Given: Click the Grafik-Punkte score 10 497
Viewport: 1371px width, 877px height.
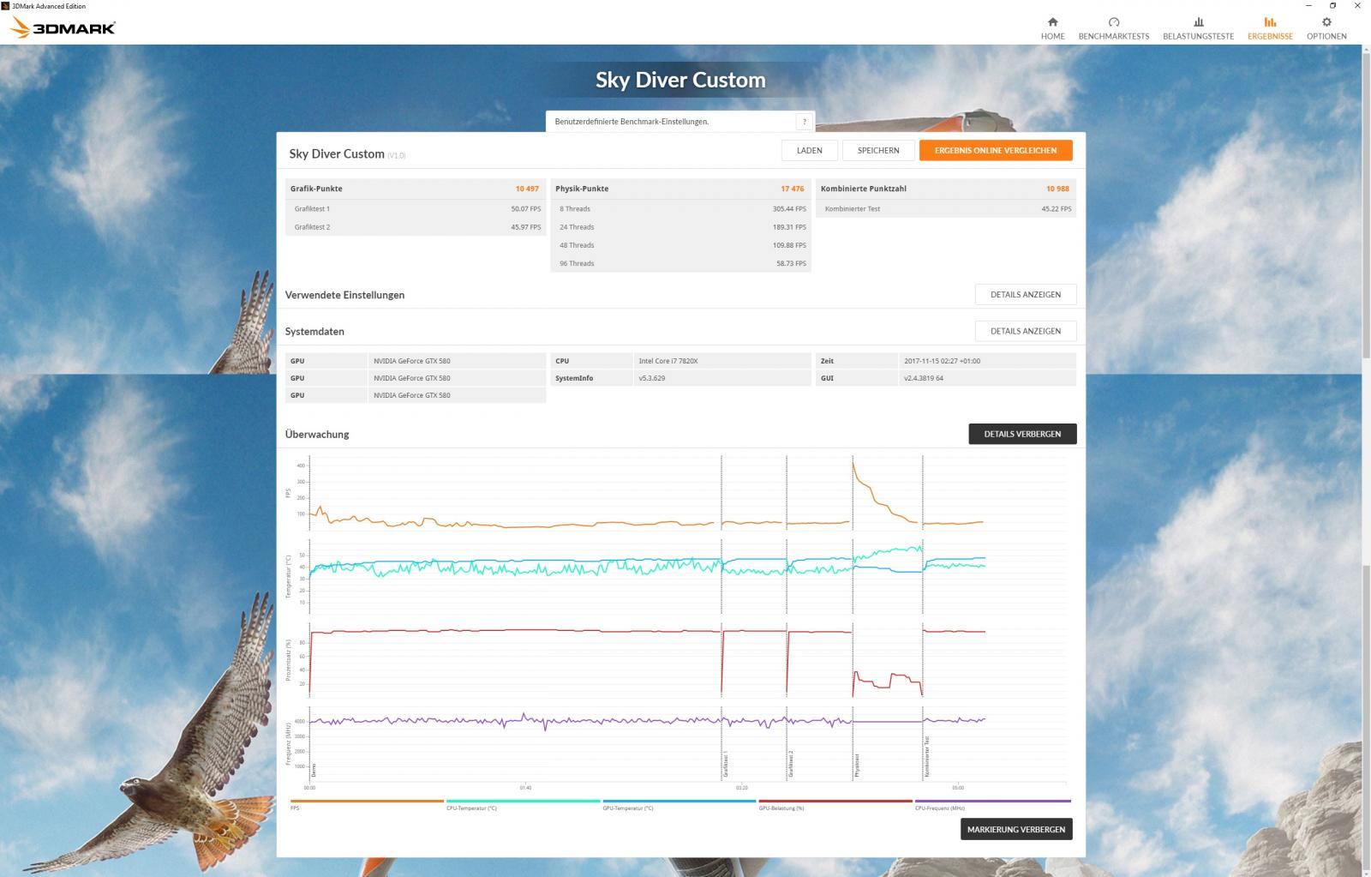Looking at the screenshot, I should (x=527, y=189).
